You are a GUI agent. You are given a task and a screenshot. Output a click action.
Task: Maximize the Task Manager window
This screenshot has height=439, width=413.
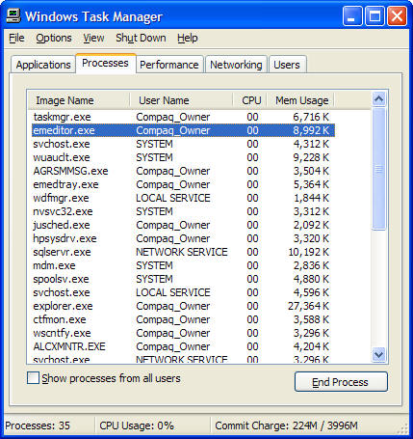click(x=374, y=16)
